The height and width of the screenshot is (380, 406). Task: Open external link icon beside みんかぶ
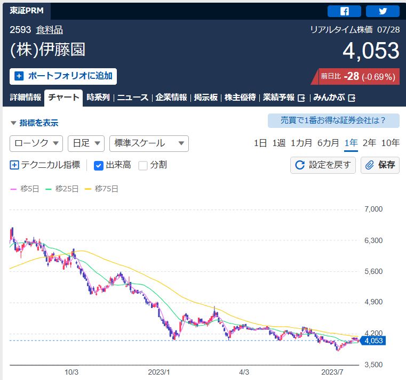[352, 98]
